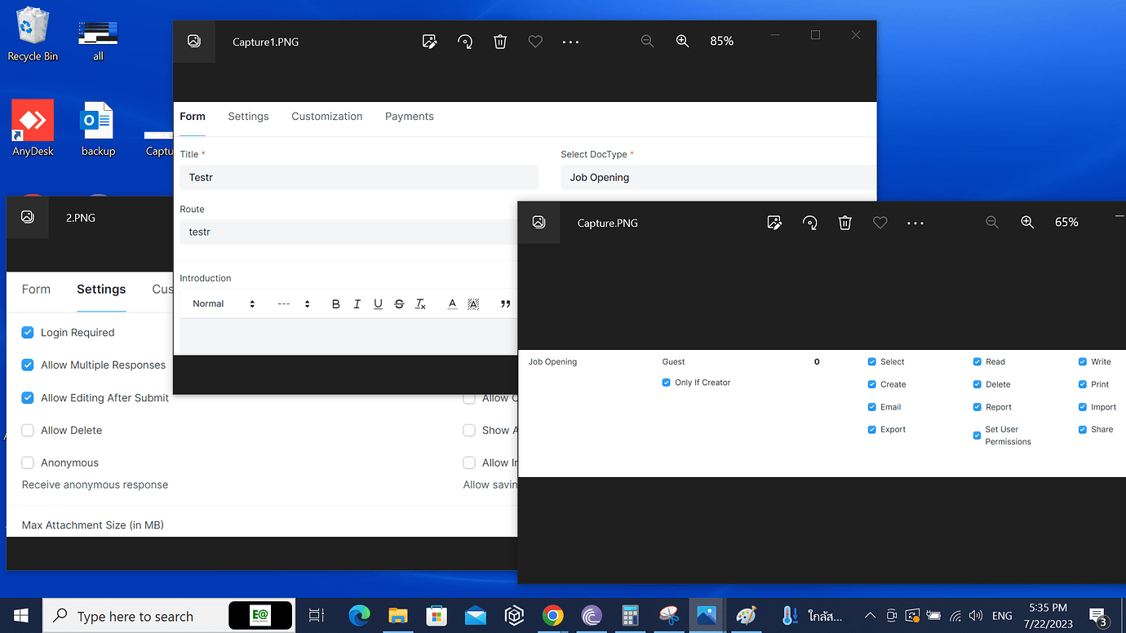Apply strikethrough formatting in the editor

(x=399, y=303)
